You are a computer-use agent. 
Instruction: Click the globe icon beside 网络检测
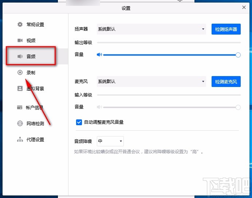[x=20, y=123]
